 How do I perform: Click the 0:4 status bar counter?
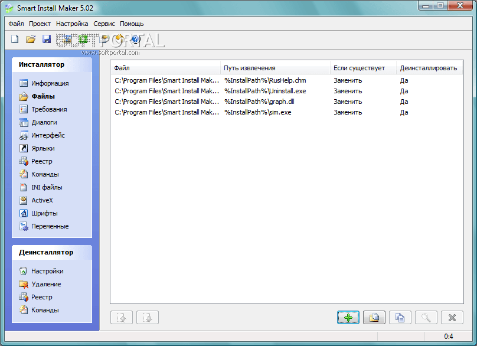pos(449,337)
